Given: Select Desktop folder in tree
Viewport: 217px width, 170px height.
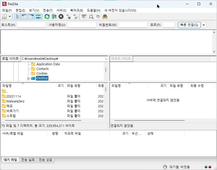Looking at the screenshot, I should point(42,78).
